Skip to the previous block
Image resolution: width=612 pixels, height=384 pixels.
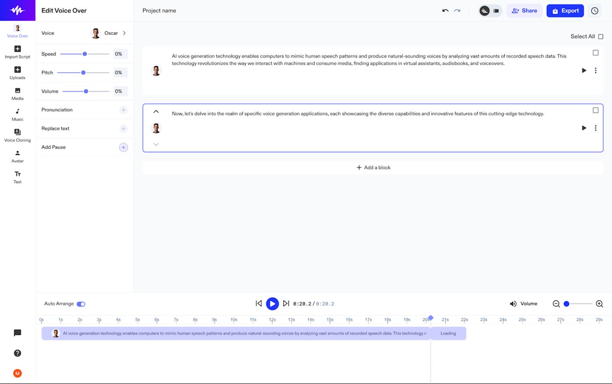259,303
